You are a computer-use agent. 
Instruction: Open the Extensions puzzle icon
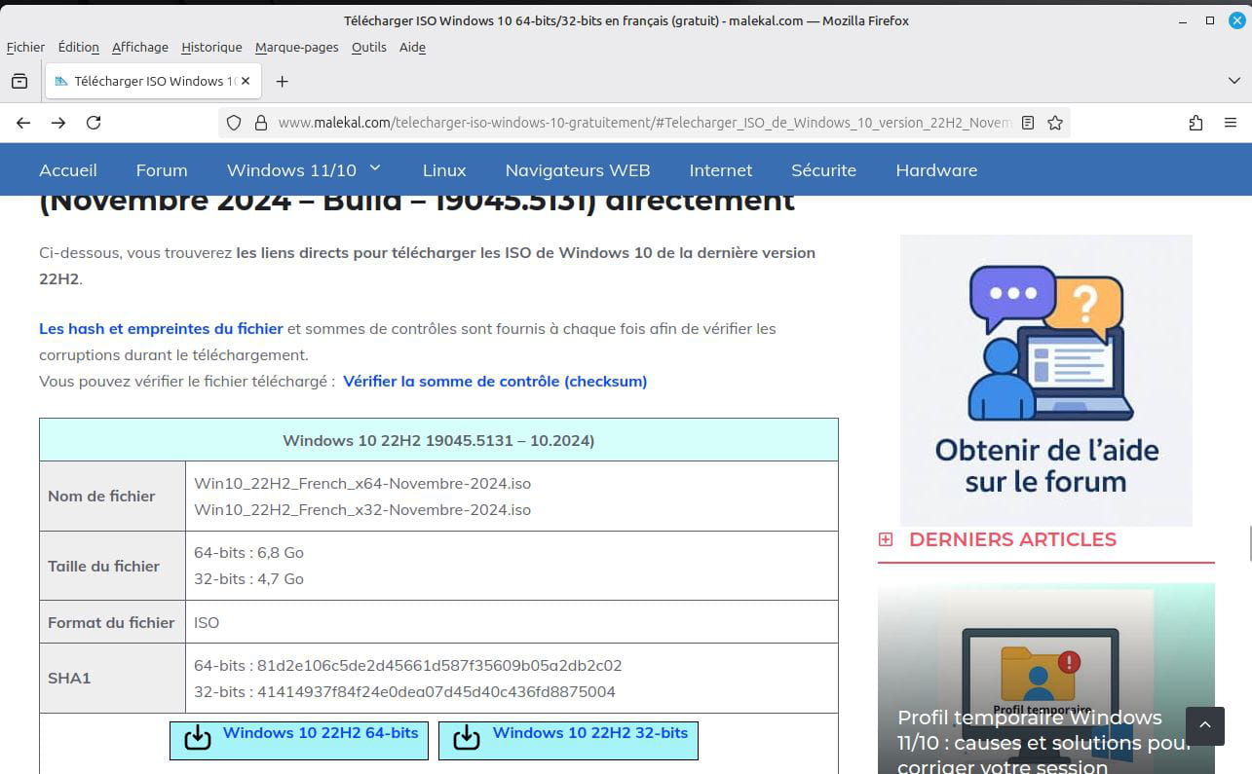pos(1195,123)
